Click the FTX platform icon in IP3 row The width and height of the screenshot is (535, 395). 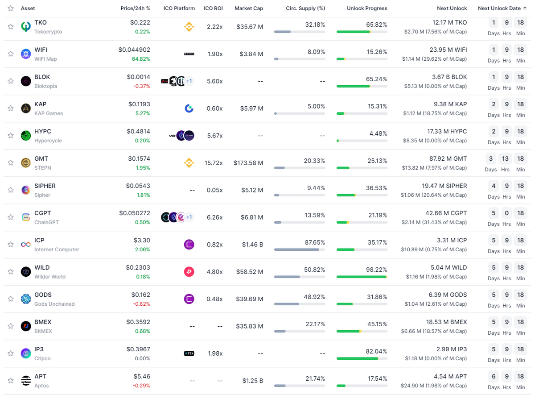point(189,353)
